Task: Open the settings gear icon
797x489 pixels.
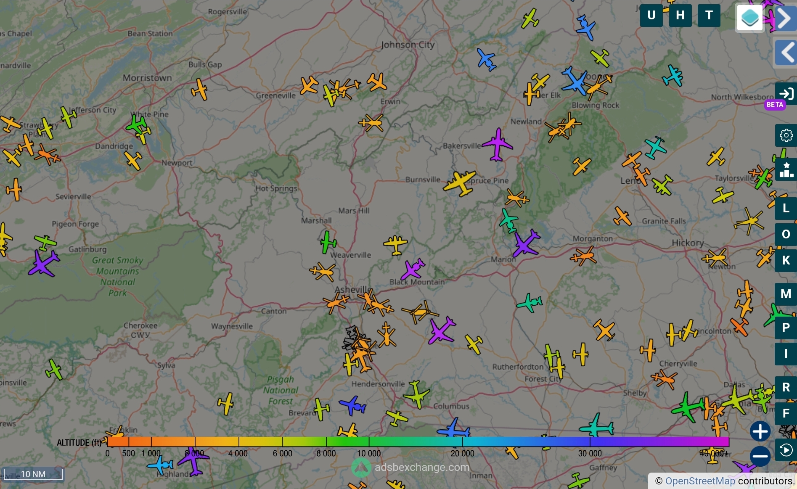Action: 786,135
